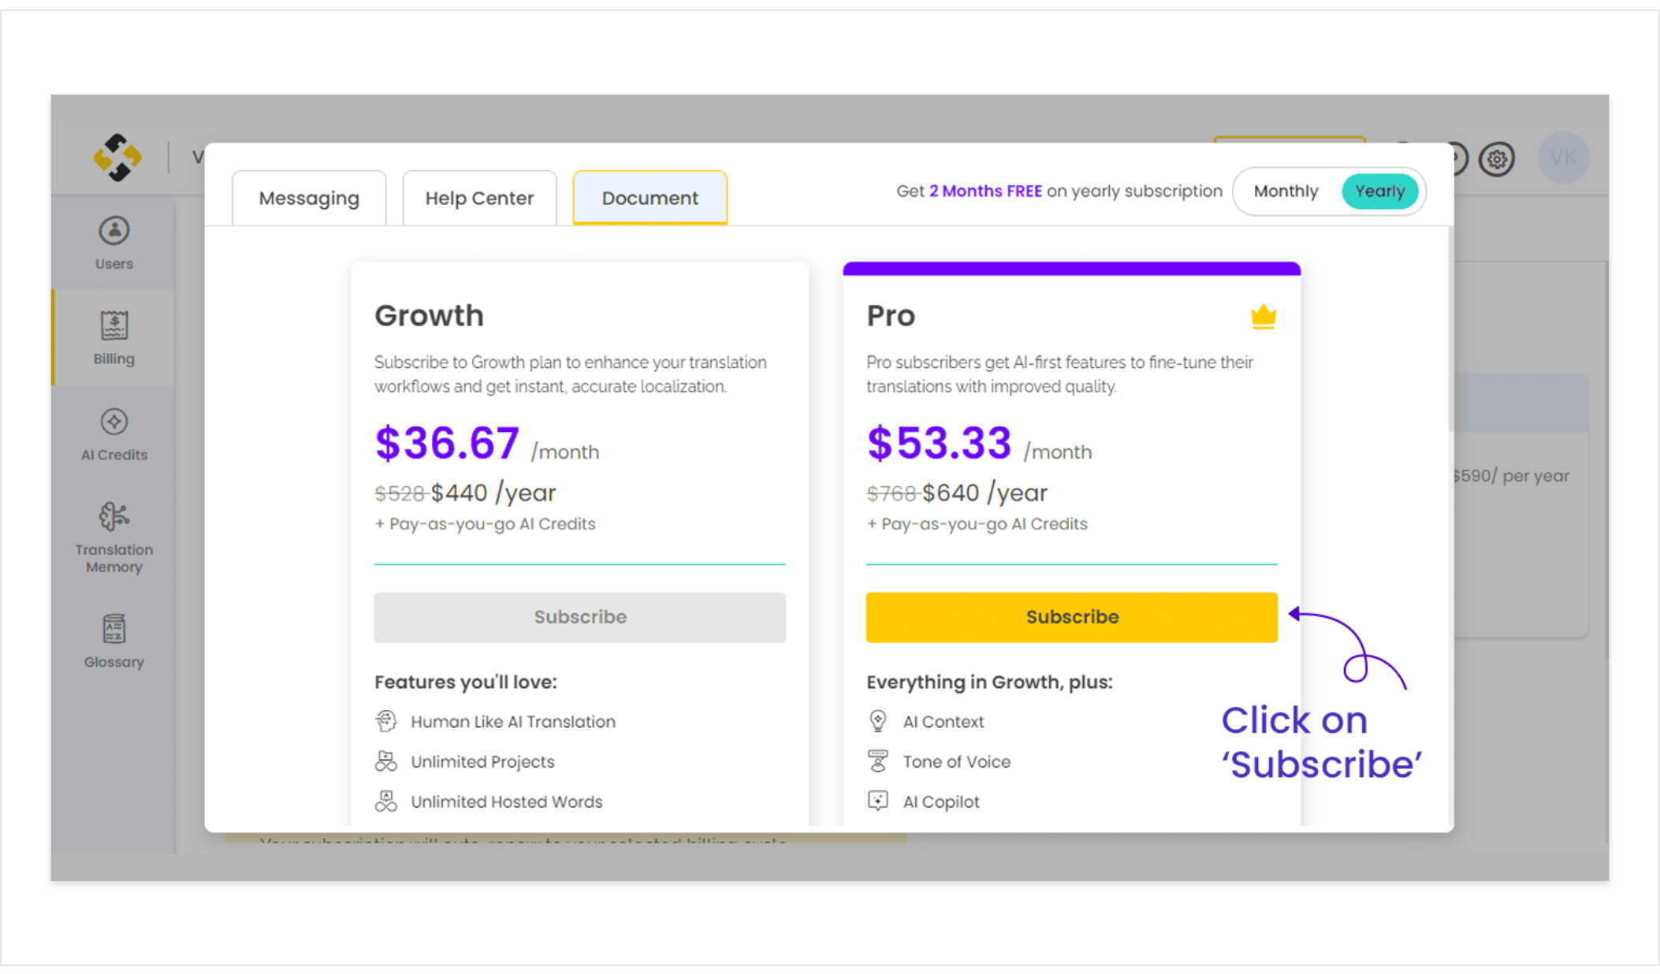
Task: Click the AI Context lightbulb icon
Action: (x=878, y=721)
